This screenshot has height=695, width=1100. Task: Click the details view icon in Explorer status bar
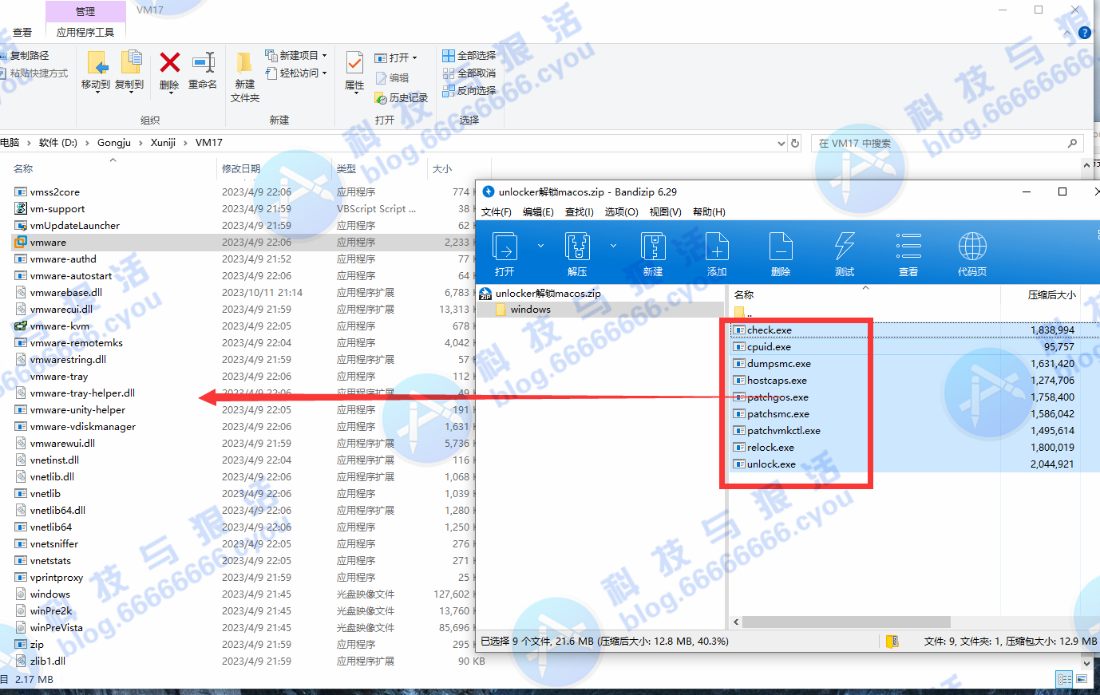coord(1064,679)
